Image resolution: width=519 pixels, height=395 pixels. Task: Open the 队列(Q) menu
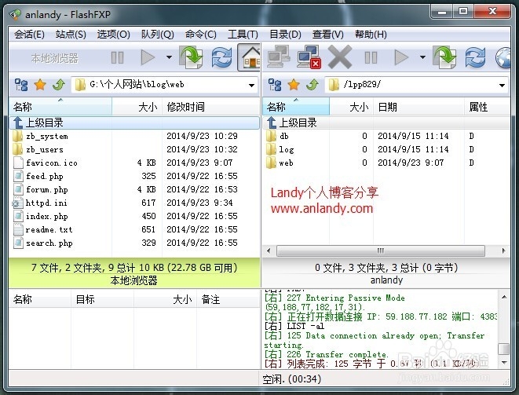point(158,35)
